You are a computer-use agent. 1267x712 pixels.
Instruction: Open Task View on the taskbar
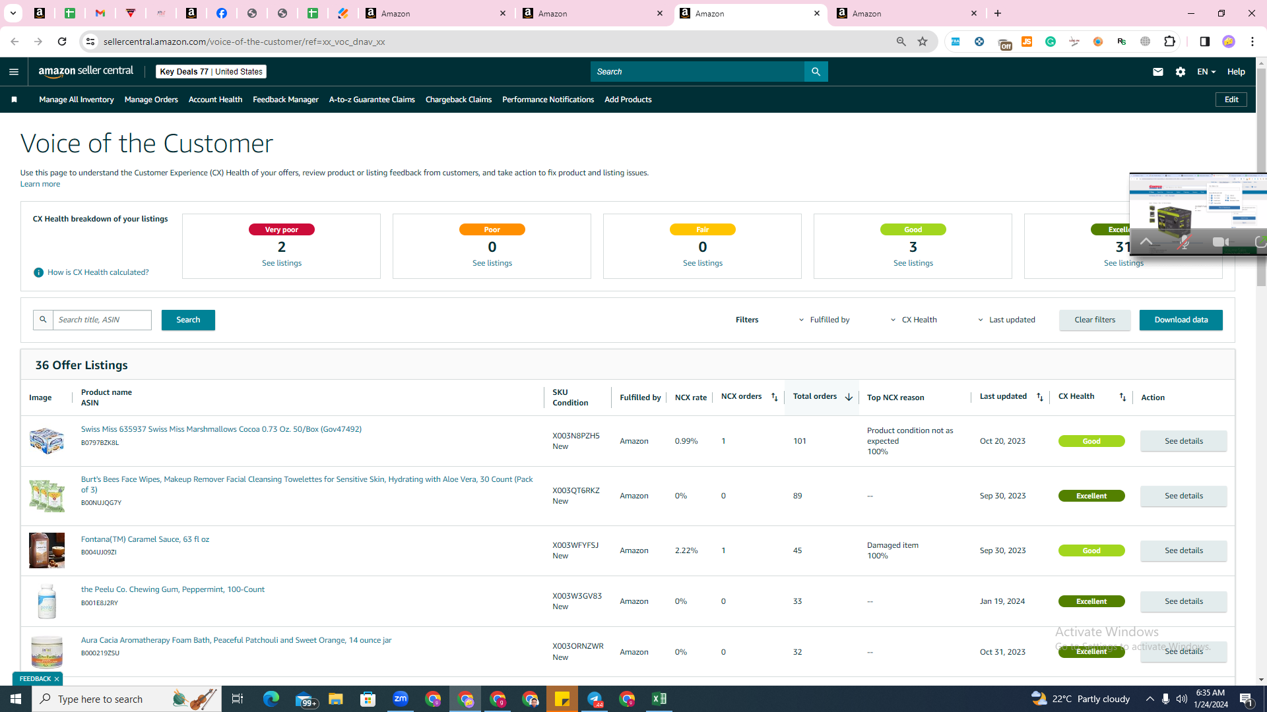238,699
